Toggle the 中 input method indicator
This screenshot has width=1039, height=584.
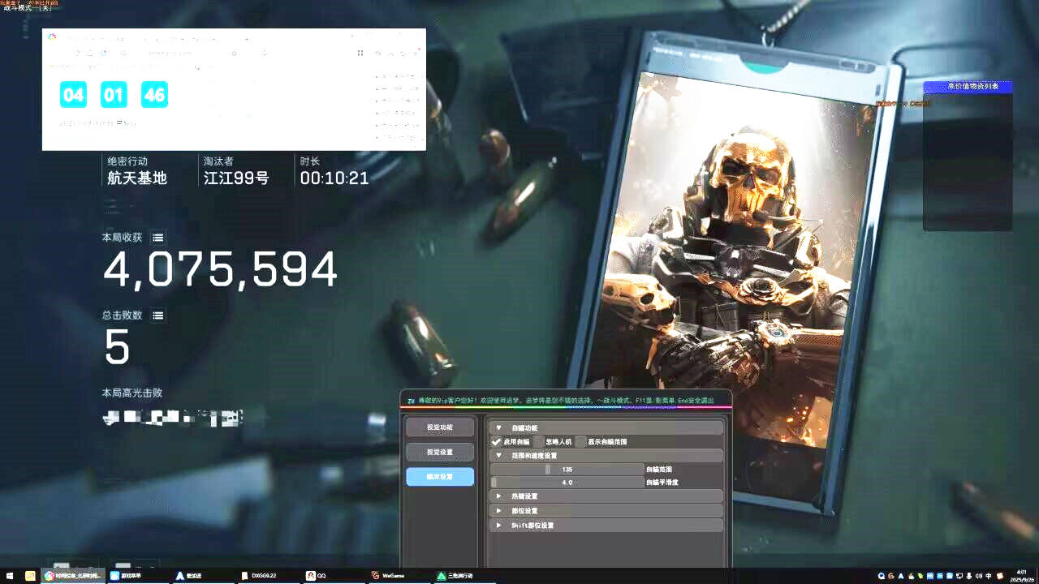pos(988,575)
